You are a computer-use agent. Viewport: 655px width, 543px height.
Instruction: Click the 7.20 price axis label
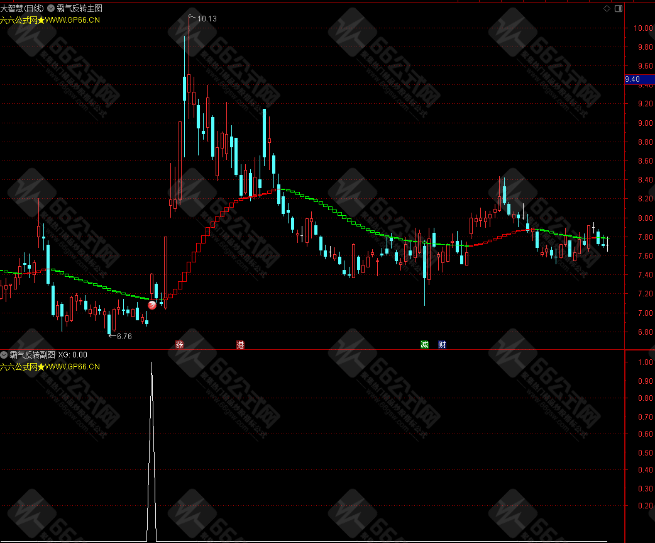pos(645,294)
